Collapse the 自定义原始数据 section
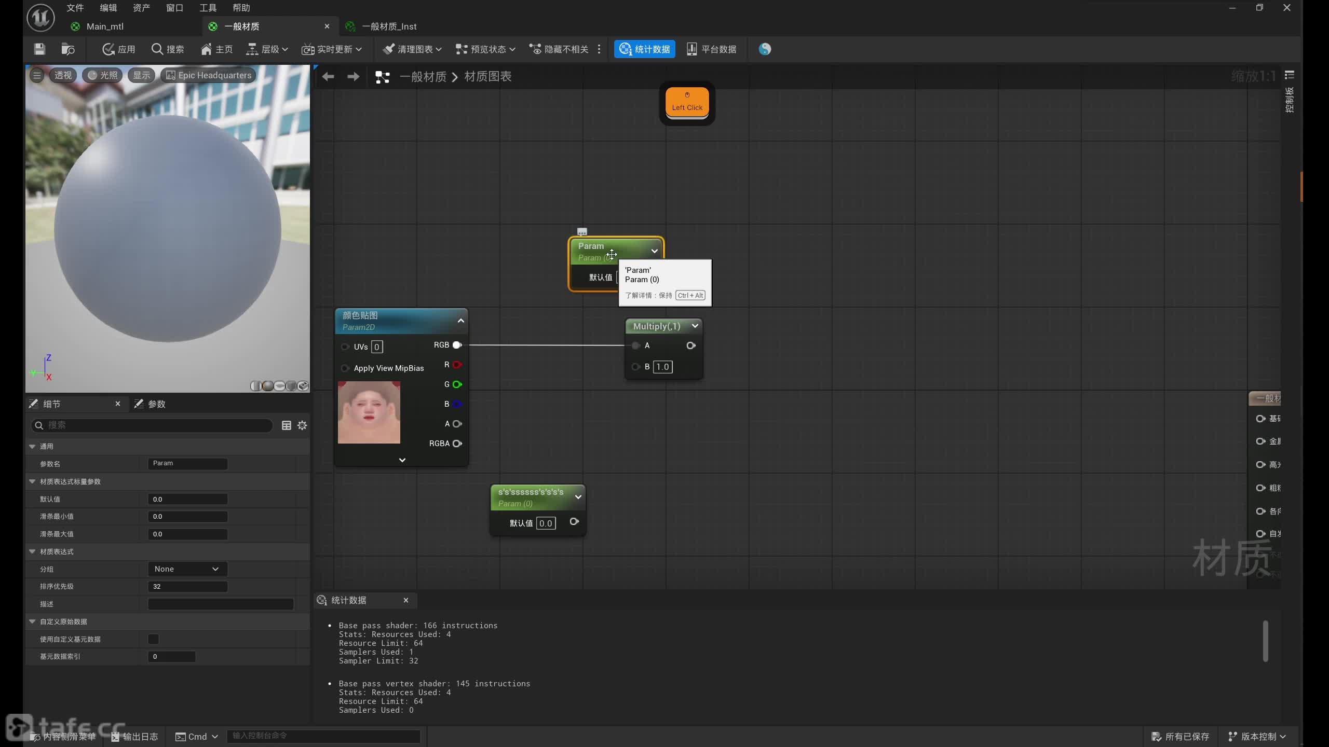Viewport: 1329px width, 747px height. [x=32, y=621]
